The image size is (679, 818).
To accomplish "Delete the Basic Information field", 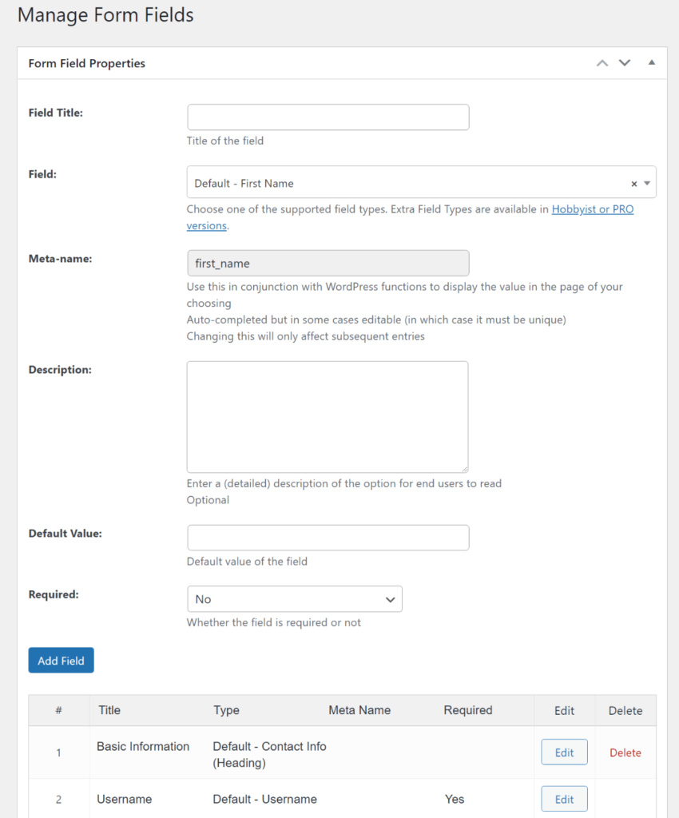I will point(625,752).
